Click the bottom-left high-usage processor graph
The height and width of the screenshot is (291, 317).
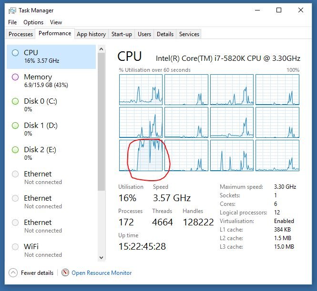click(141, 155)
